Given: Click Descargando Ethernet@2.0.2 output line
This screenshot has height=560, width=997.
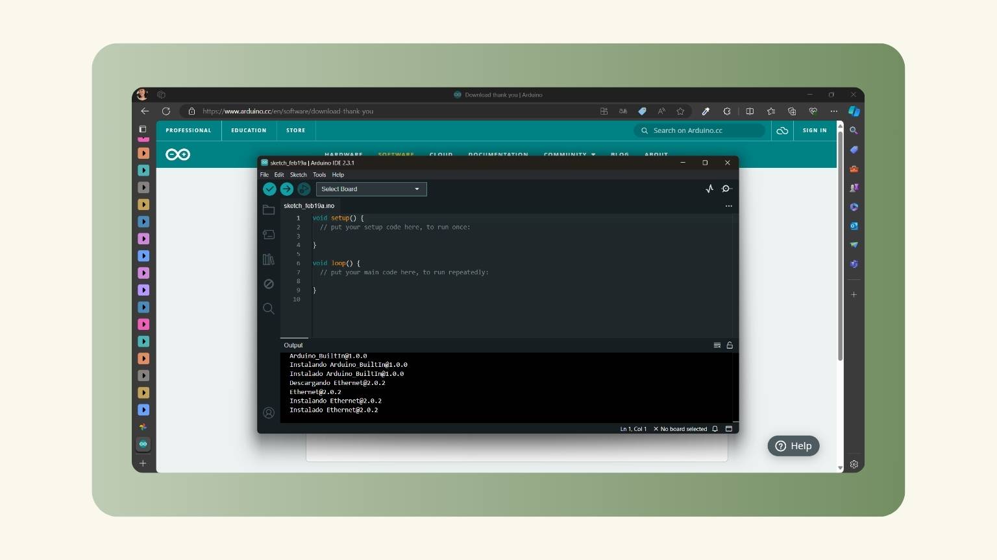Looking at the screenshot, I should click(338, 383).
